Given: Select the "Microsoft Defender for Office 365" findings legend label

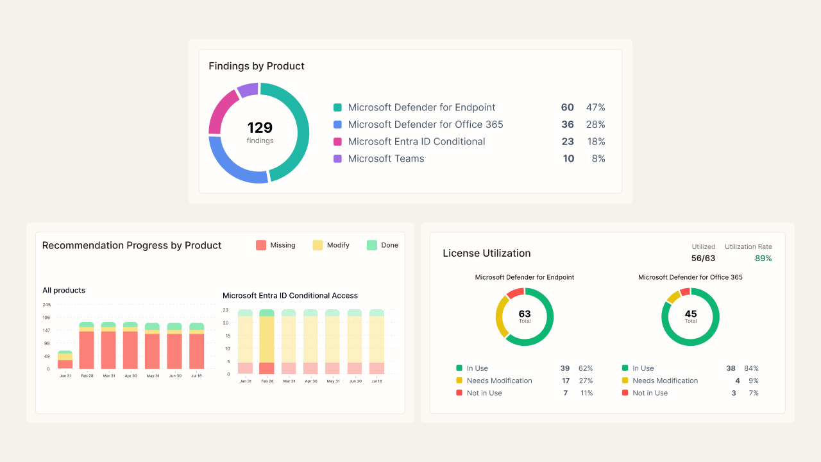Looking at the screenshot, I should [426, 124].
